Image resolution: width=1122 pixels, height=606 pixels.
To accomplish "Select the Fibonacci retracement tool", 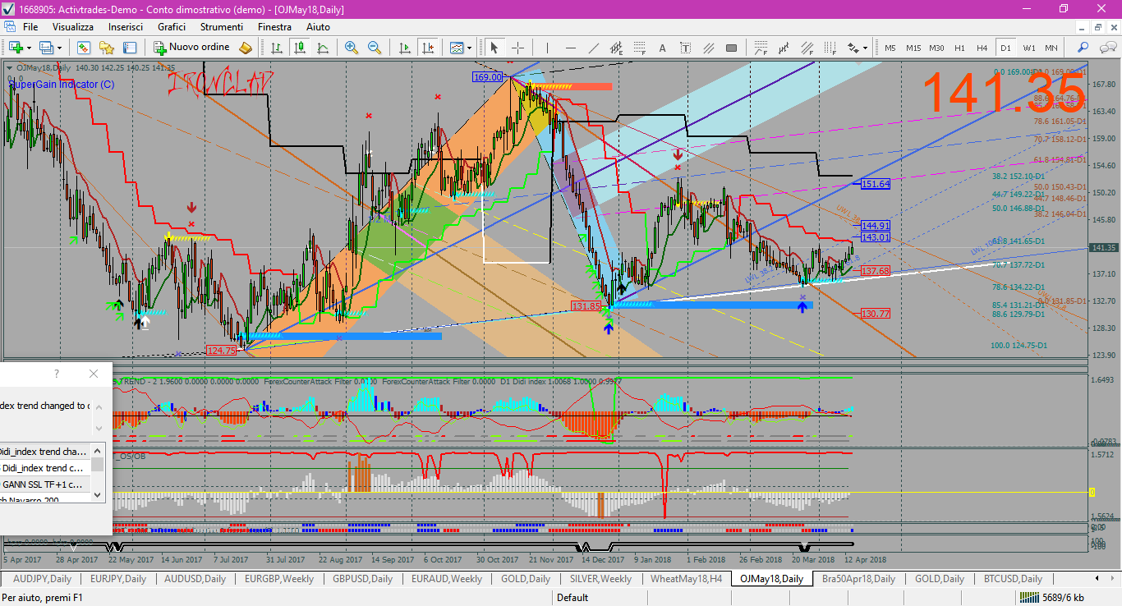I will tap(640, 48).
